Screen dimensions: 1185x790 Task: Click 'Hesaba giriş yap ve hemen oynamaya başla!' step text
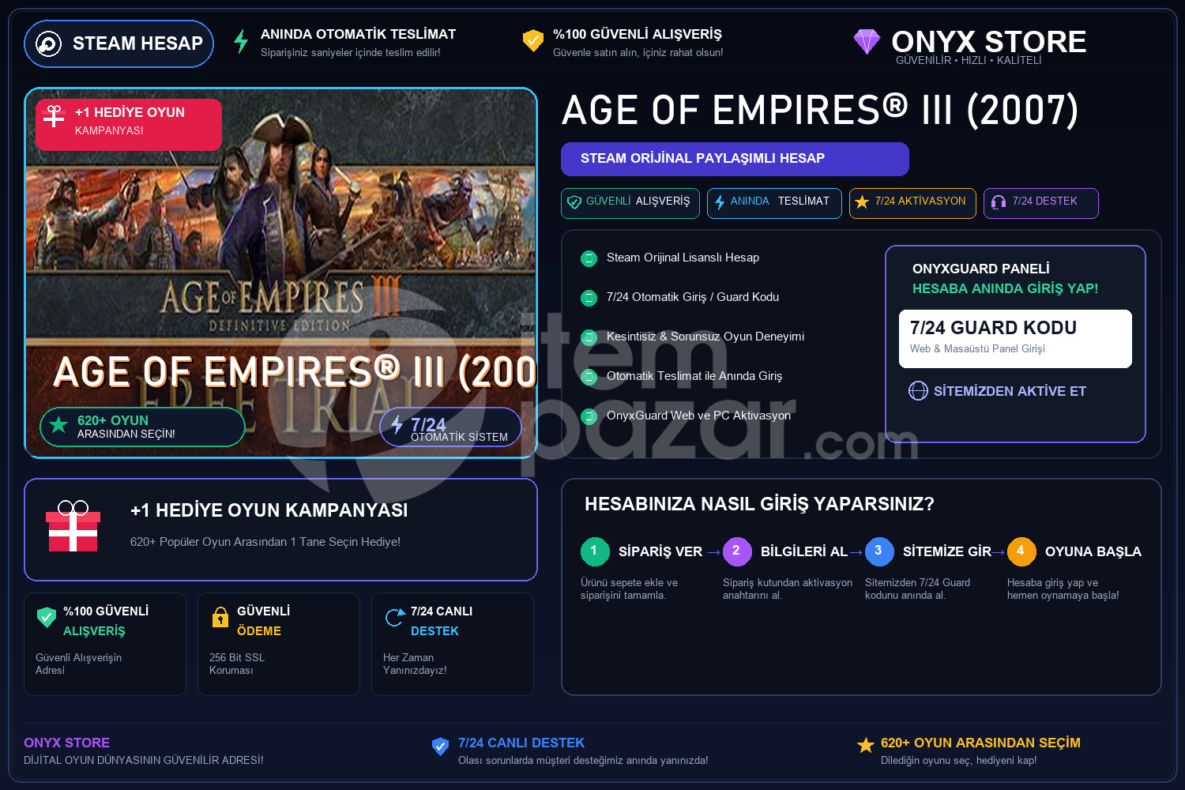[x=1063, y=589]
